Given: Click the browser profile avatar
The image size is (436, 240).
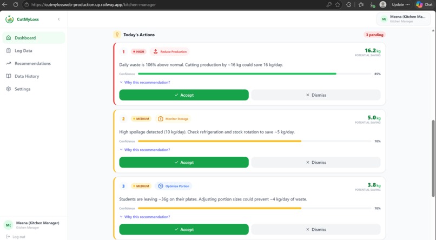Looking at the screenshot, I should [383, 4].
